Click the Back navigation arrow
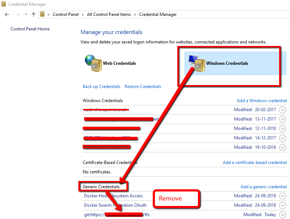Image resolution: width=290 pixels, height=219 pixels. [x=7, y=14]
